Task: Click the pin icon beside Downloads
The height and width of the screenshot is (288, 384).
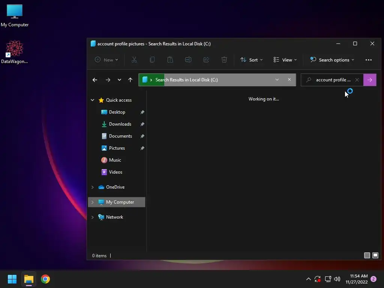Action: 142,124
